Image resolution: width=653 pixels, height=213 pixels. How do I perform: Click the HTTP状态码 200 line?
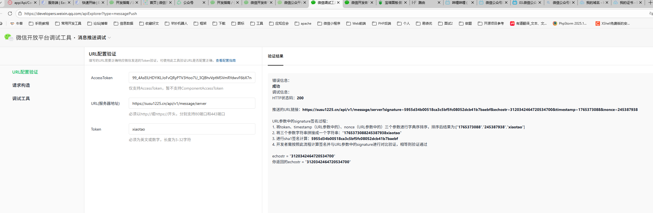point(288,98)
